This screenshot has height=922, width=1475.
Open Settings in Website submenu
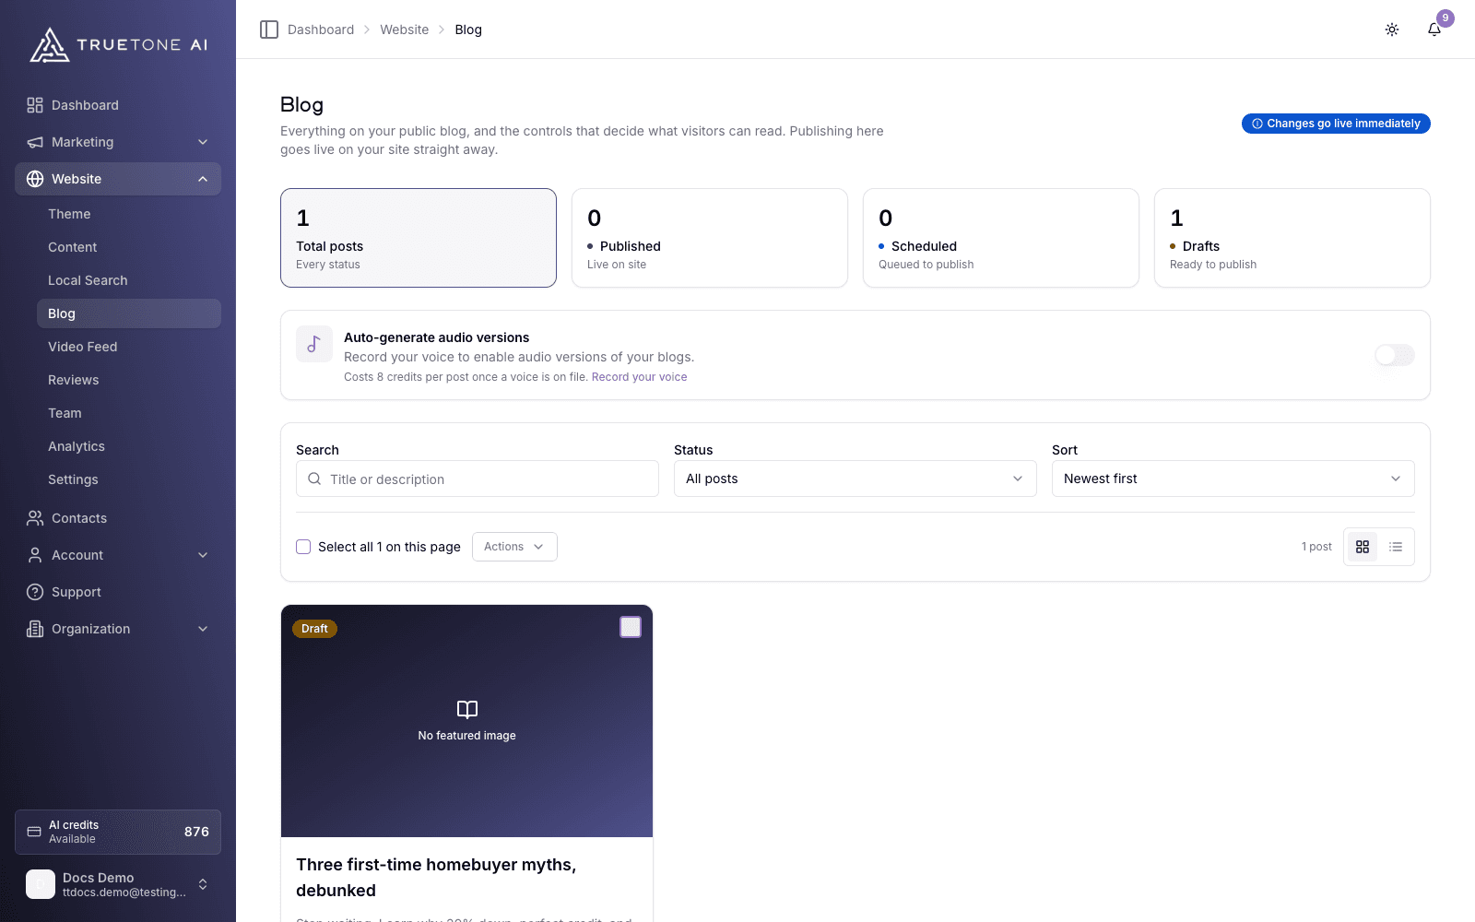(129, 479)
